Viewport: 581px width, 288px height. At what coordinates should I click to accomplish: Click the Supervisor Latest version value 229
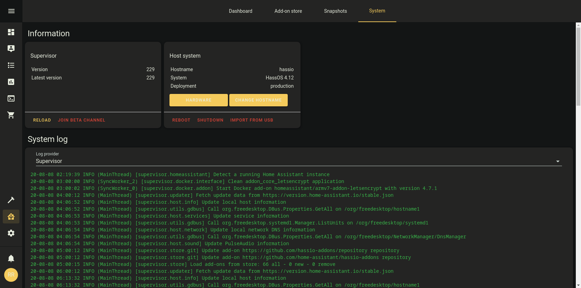coord(150,78)
